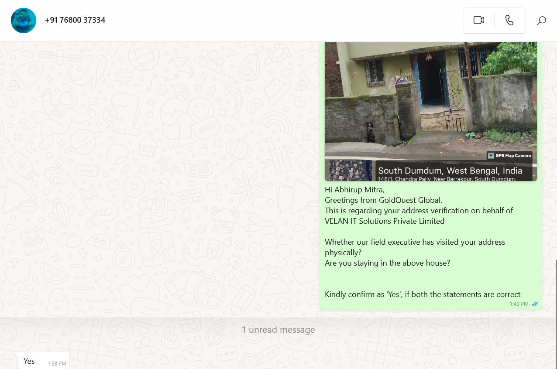Click the chat scrollbar thumb
Screen dimensions: 557x369
click(x=556, y=314)
